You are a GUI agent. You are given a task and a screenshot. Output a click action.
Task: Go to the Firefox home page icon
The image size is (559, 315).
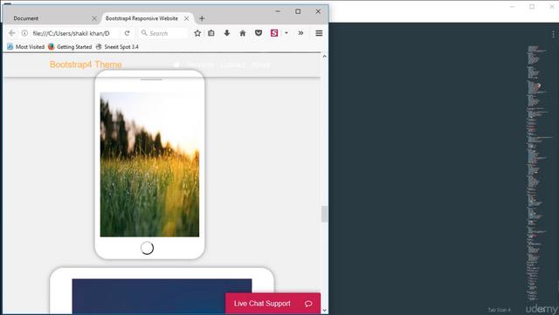(x=243, y=33)
